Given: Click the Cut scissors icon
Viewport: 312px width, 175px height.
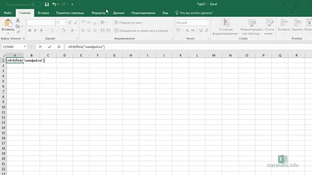Looking at the screenshot, I should [18, 20].
